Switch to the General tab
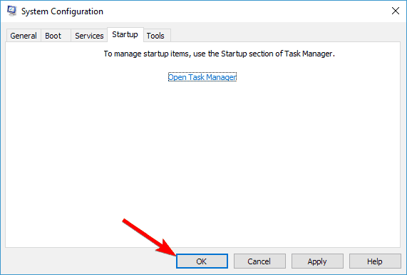The width and height of the screenshot is (407, 275). (24, 36)
